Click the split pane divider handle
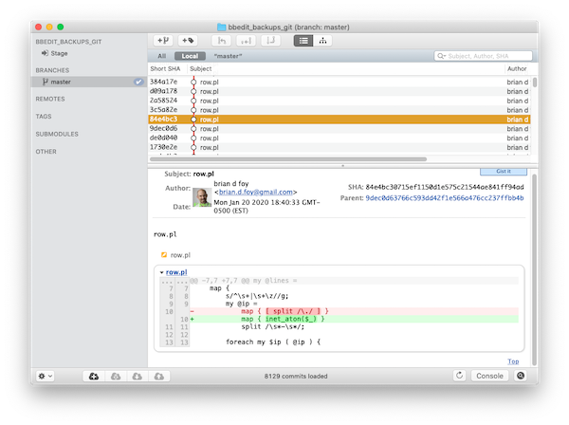The image size is (569, 425). (342, 165)
